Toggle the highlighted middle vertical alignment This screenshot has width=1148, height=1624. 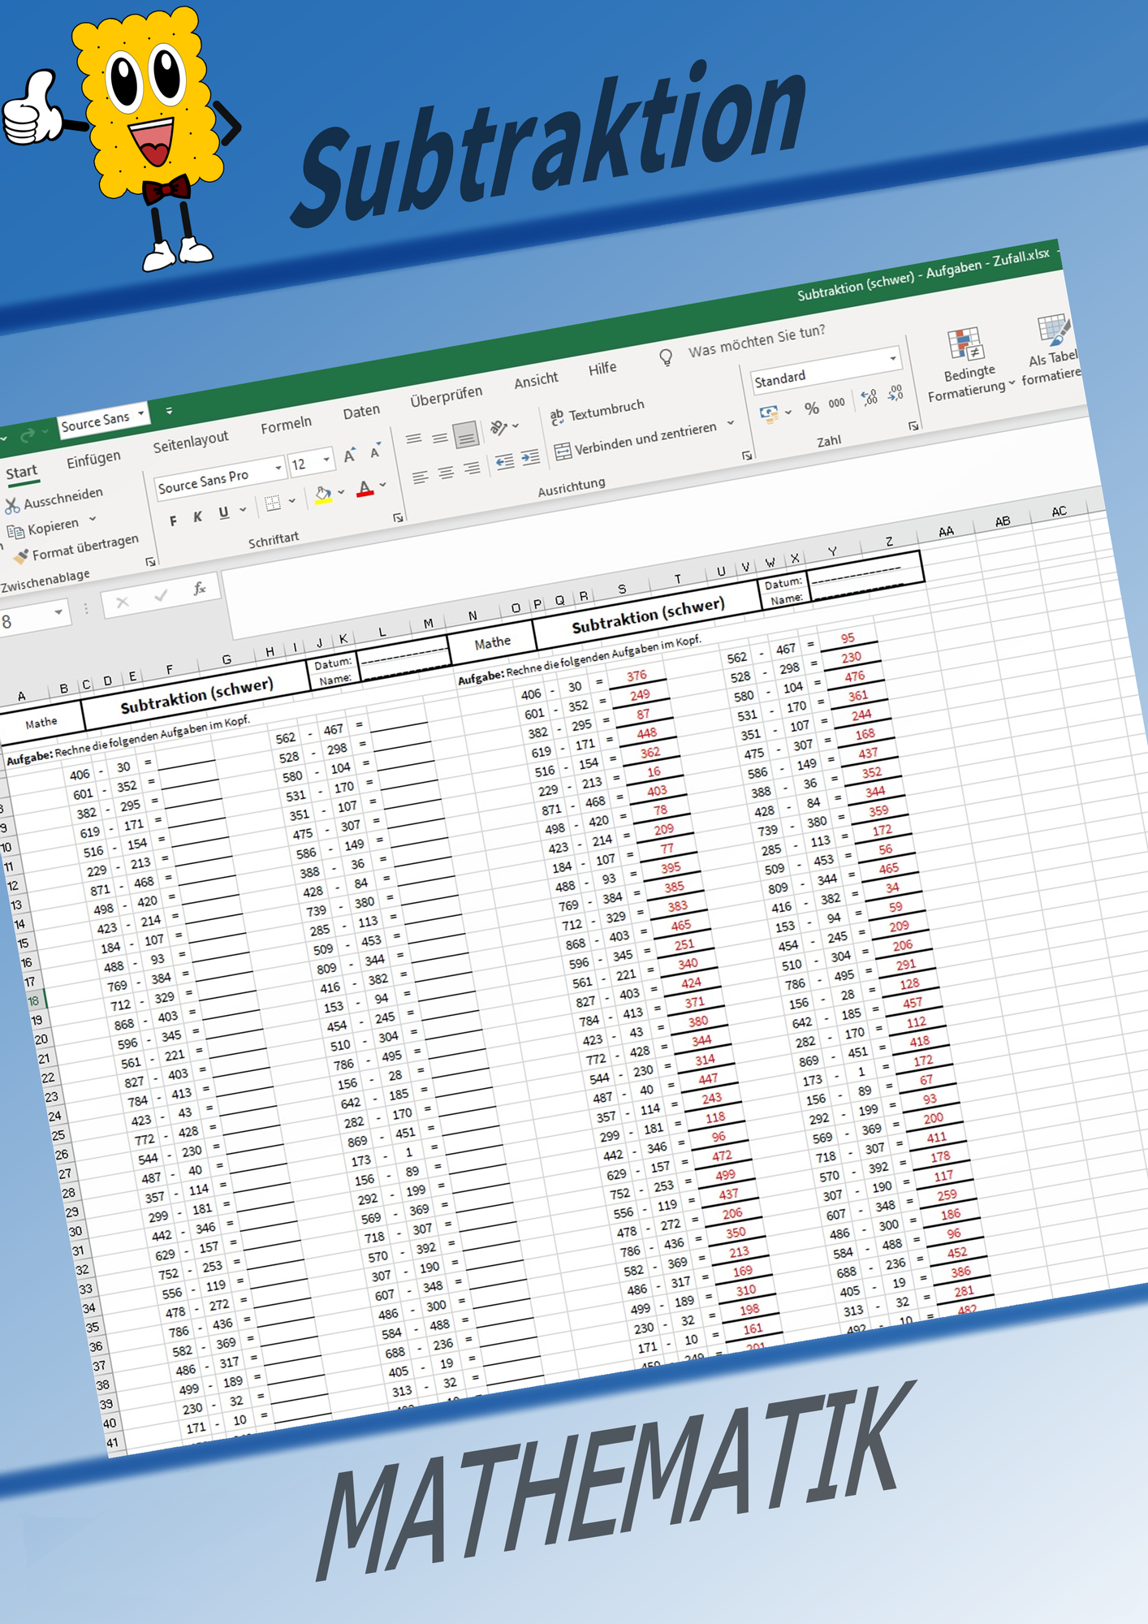click(x=466, y=434)
